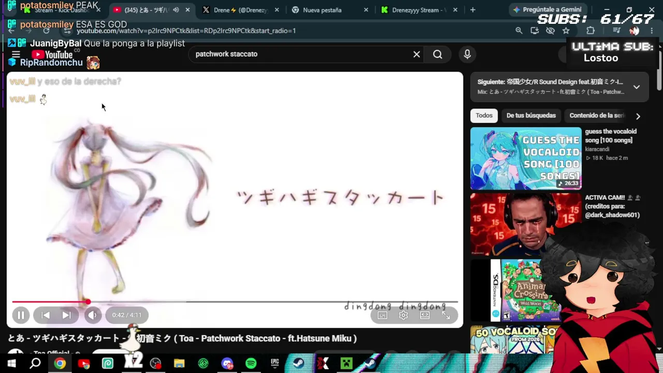Click the crossed-eye tracking protection icon
The height and width of the screenshot is (373, 663).
[x=550, y=31]
